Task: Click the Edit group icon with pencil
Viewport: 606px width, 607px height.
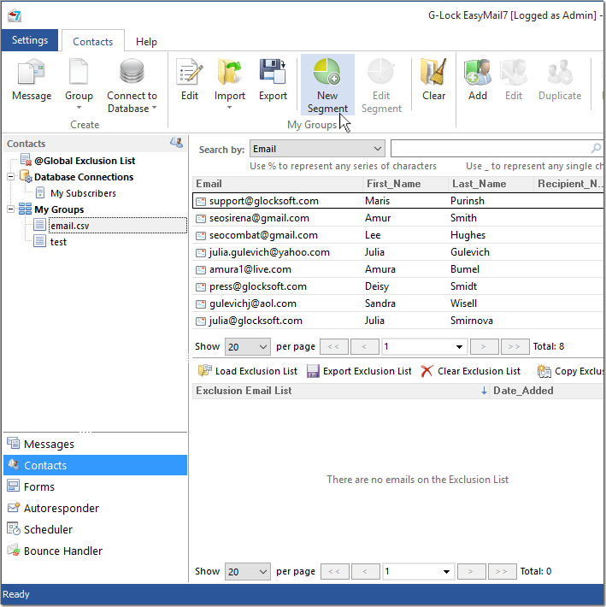Action: click(190, 80)
